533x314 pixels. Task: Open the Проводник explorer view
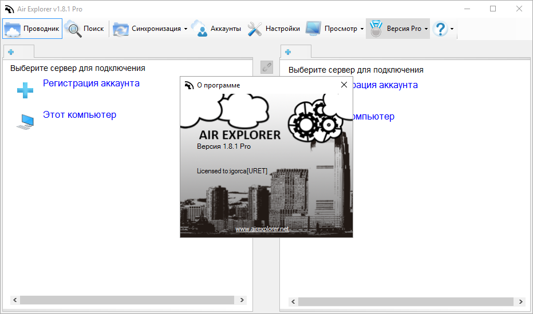(x=33, y=29)
